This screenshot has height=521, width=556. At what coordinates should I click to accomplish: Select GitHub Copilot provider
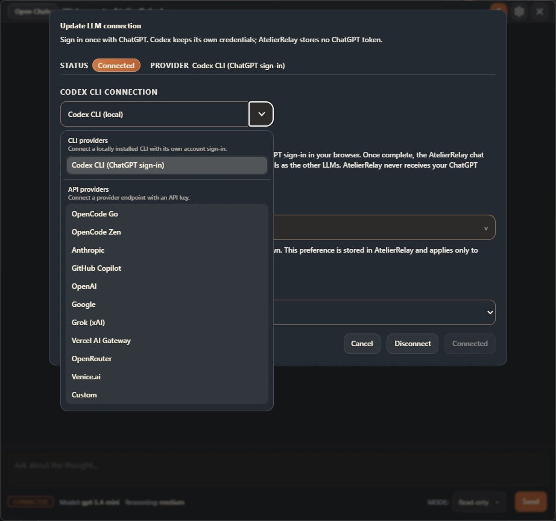[x=166, y=268]
